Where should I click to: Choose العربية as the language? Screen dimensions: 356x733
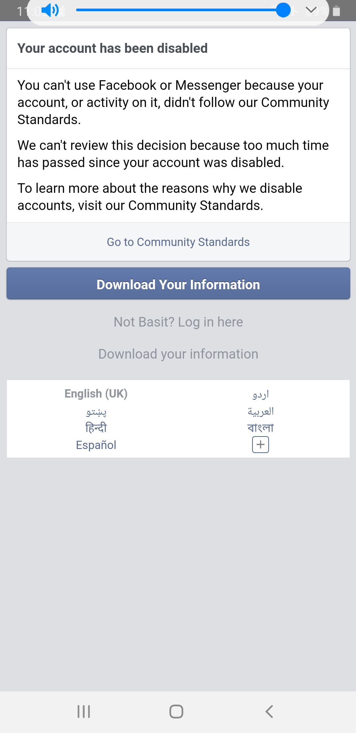coord(260,411)
